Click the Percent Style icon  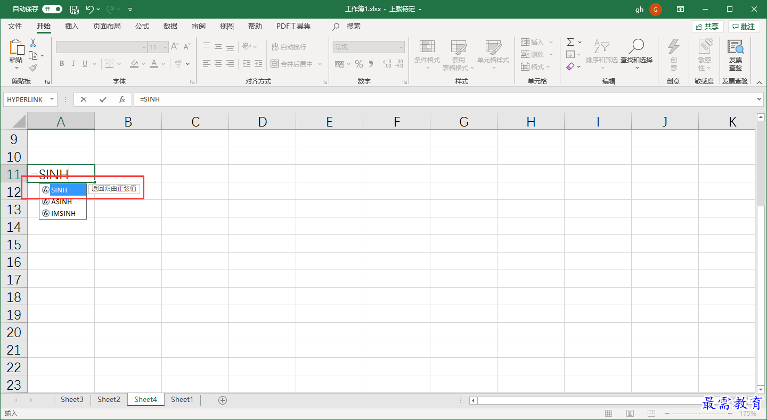(x=359, y=64)
